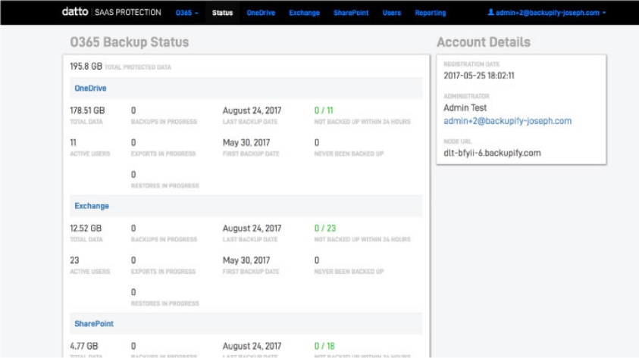Image resolution: width=639 pixels, height=358 pixels.
Task: Click the datto SaaS Protection logo
Action: [x=111, y=12]
